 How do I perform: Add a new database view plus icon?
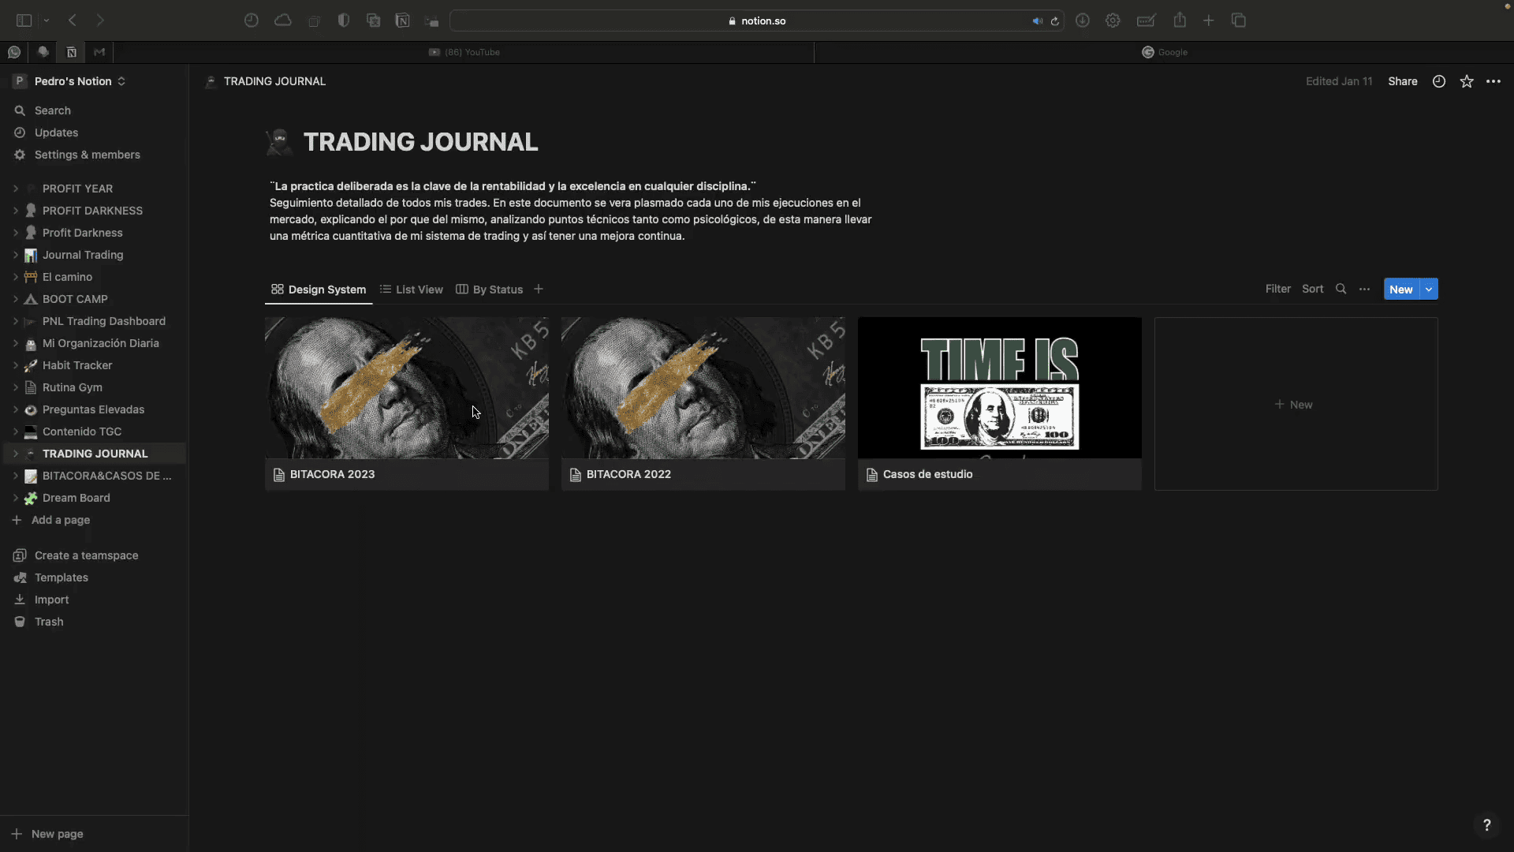(x=539, y=289)
